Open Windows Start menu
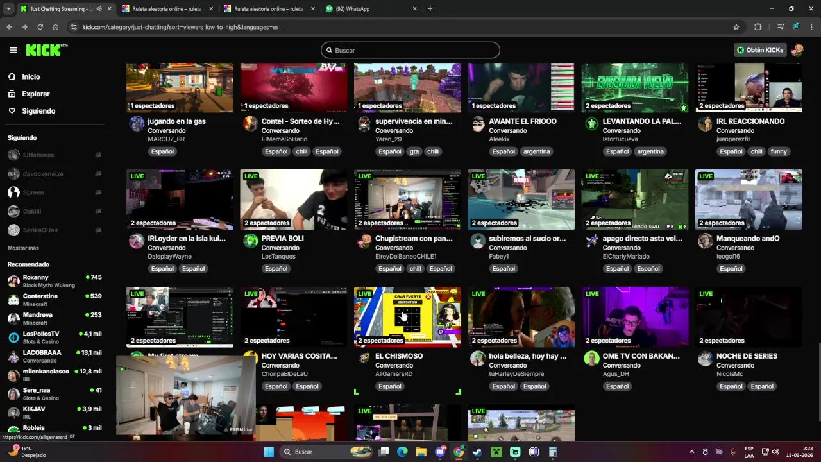Screen dimensions: 821x462 click(269, 452)
